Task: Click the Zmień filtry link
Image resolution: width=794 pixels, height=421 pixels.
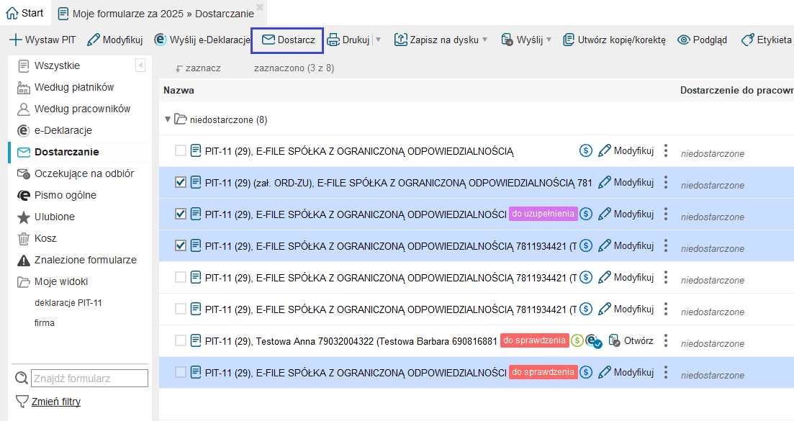Action: 55,402
